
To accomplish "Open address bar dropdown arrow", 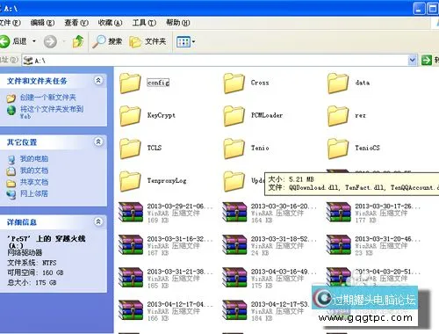I will 413,60.
